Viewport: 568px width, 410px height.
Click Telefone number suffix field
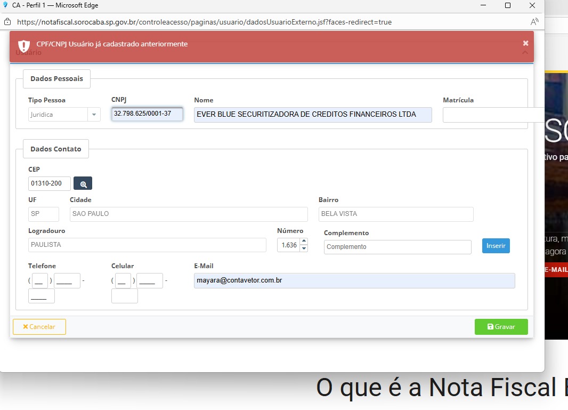coord(42,296)
